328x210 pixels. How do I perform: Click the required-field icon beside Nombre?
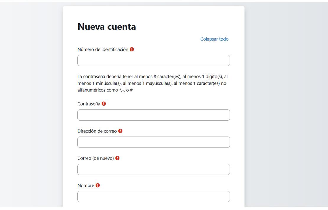coord(98,186)
